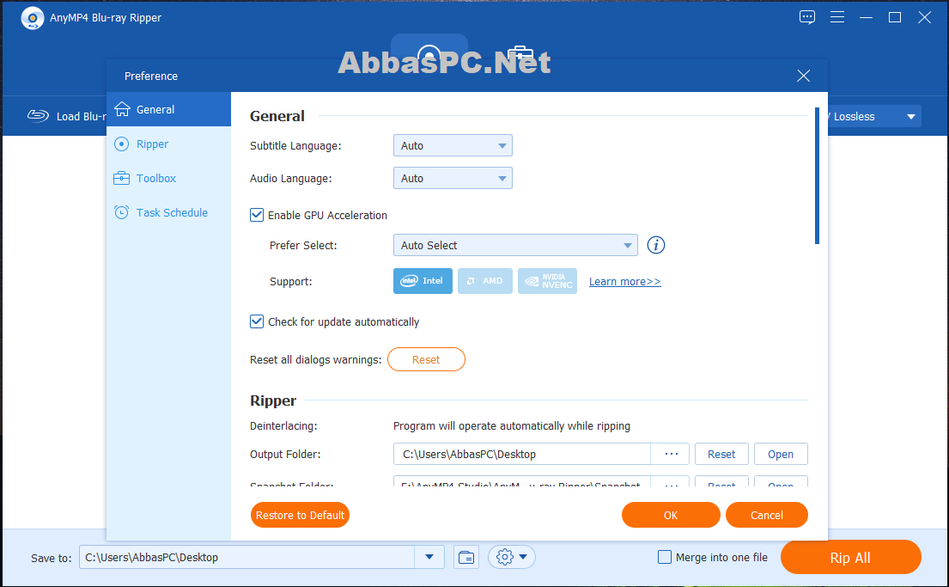The image size is (949, 587).
Task: Click the AMD support badge
Action: (x=484, y=281)
